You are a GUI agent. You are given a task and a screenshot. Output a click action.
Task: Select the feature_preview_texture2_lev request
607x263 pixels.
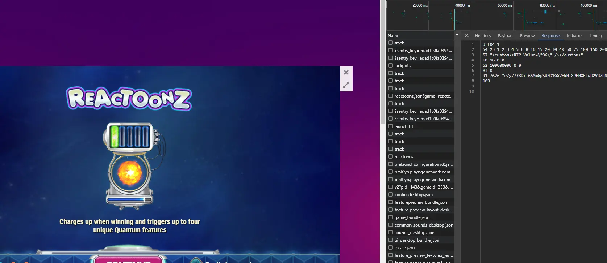(x=420, y=255)
